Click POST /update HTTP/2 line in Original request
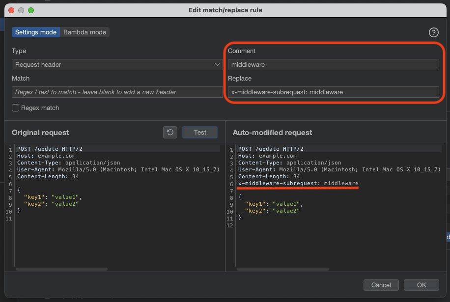Screen dimensions: 450x302 coord(50,149)
